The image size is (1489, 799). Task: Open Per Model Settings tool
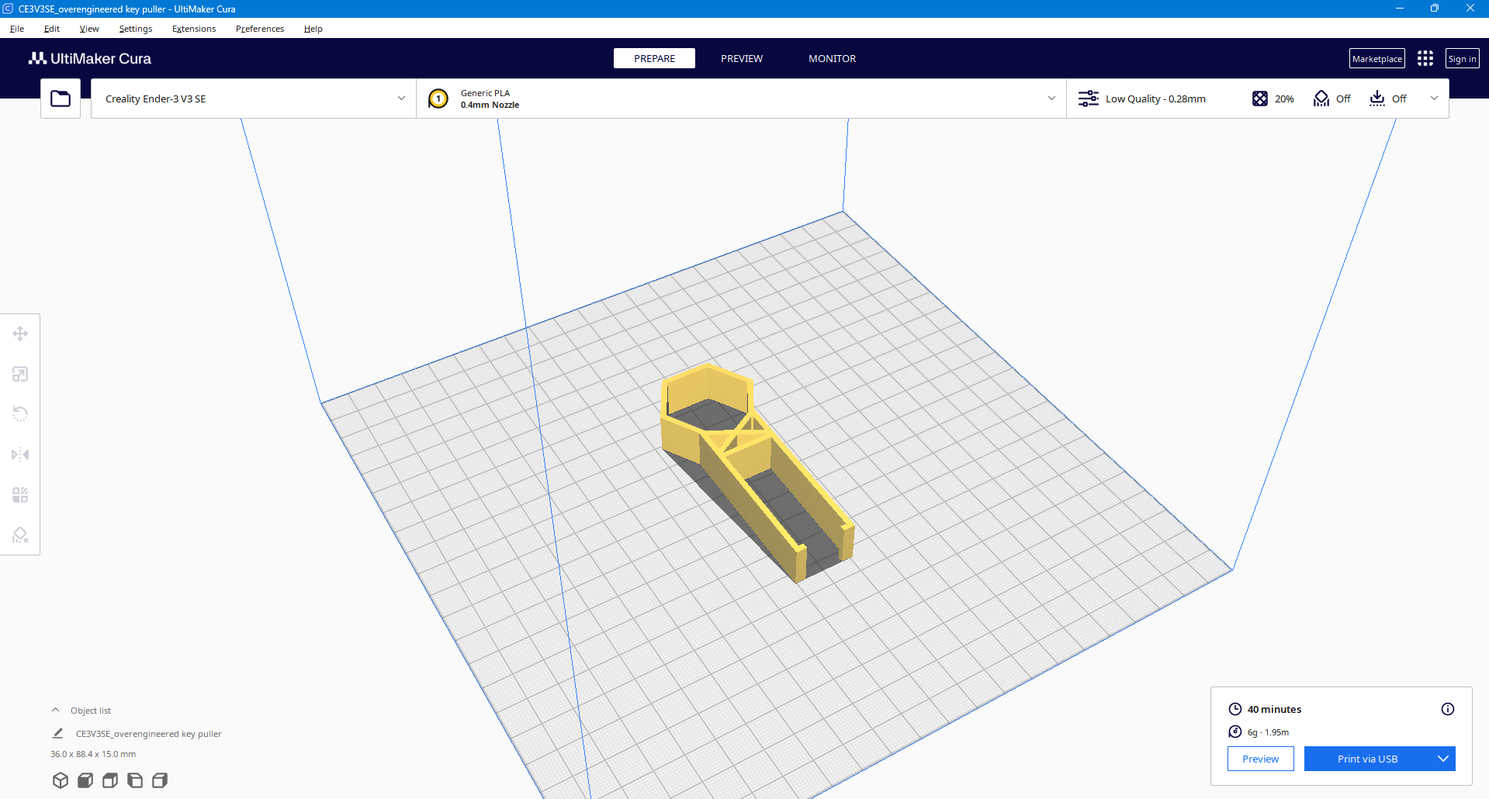pos(20,495)
